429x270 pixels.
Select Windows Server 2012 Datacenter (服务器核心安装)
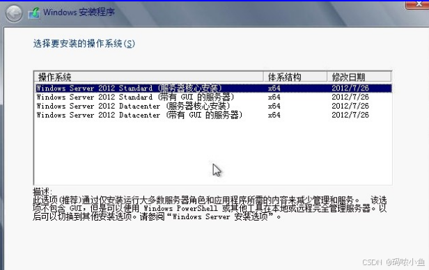click(213, 106)
